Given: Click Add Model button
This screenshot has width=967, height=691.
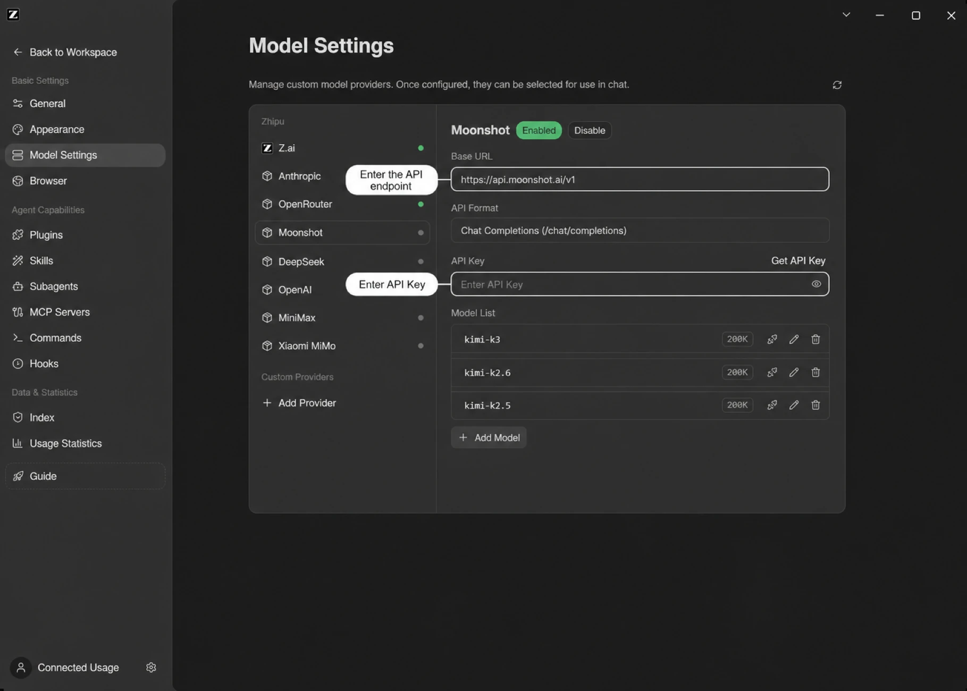Looking at the screenshot, I should point(489,437).
